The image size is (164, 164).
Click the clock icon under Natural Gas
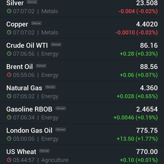click(9, 96)
